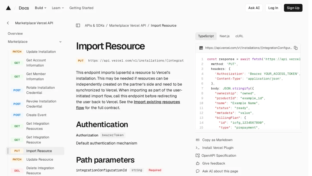
Task: Open Getting Started in the top nav
Action: (81, 8)
